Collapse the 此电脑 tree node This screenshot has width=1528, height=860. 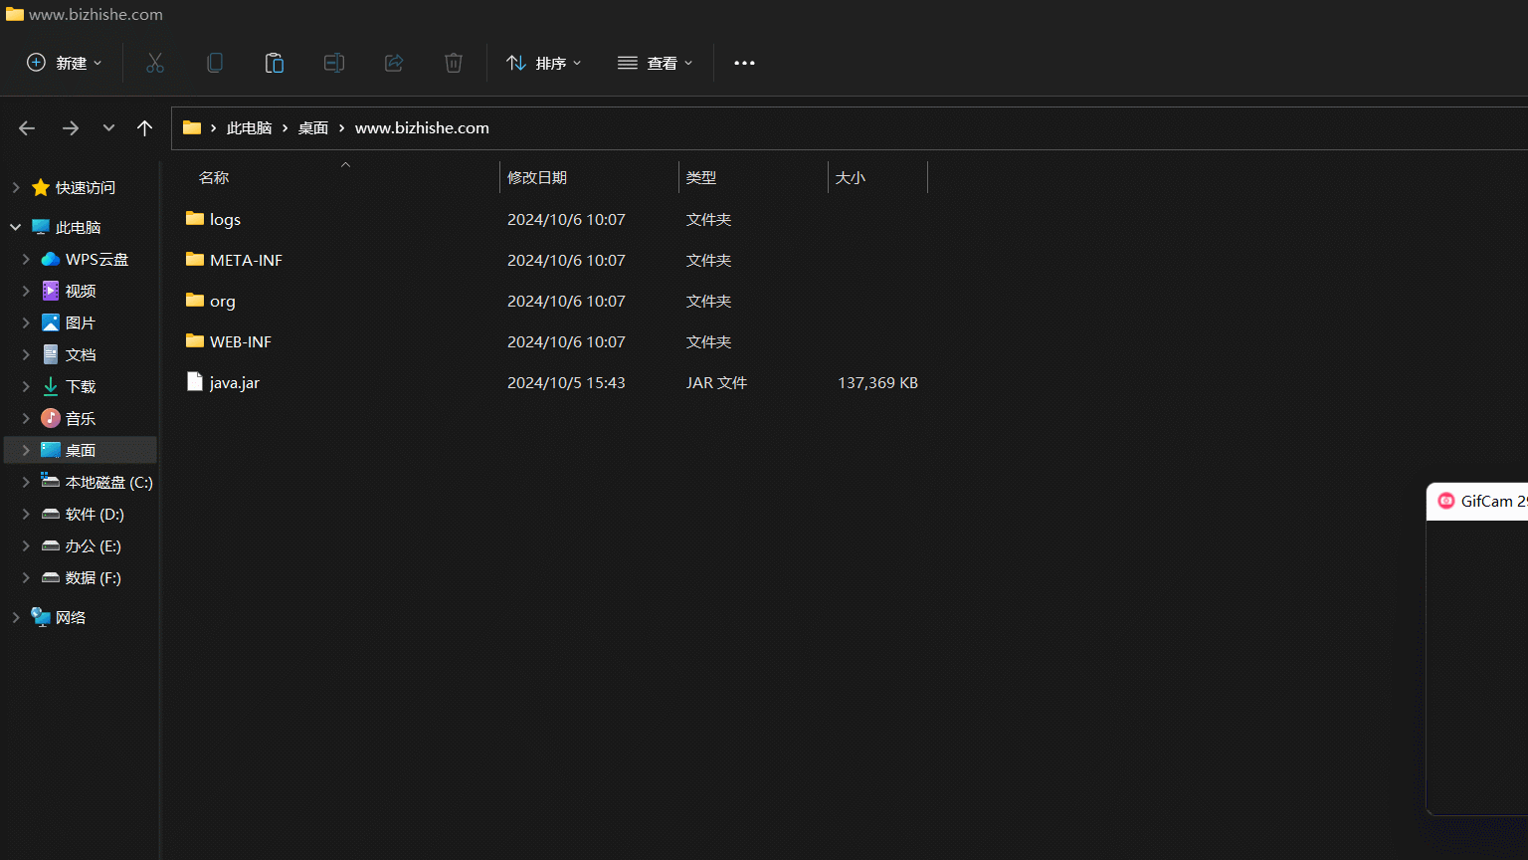(16, 227)
